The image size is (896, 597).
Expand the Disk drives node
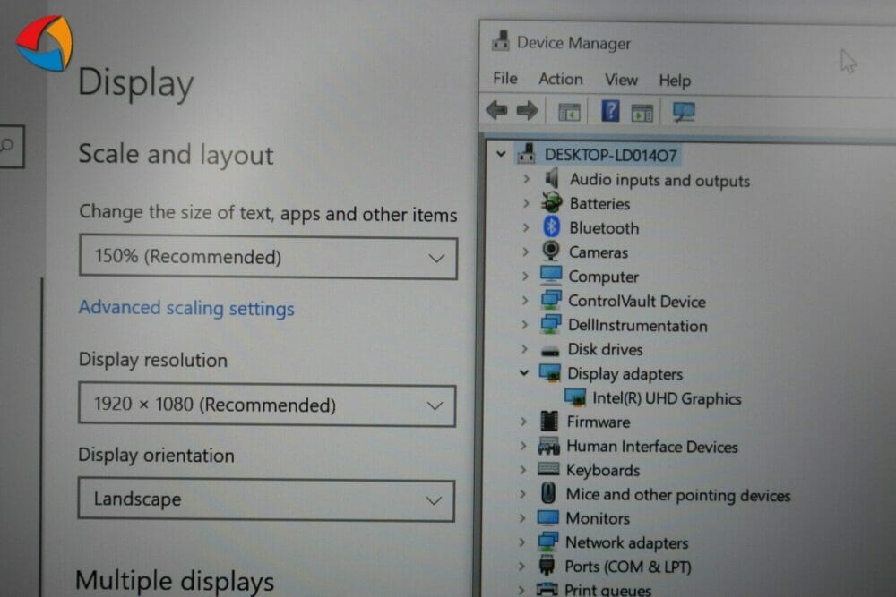(x=524, y=349)
